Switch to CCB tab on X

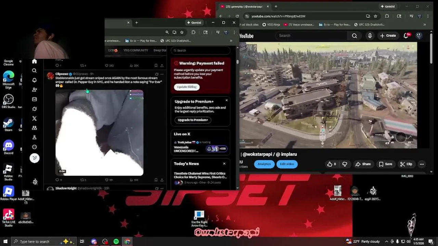coord(113,50)
